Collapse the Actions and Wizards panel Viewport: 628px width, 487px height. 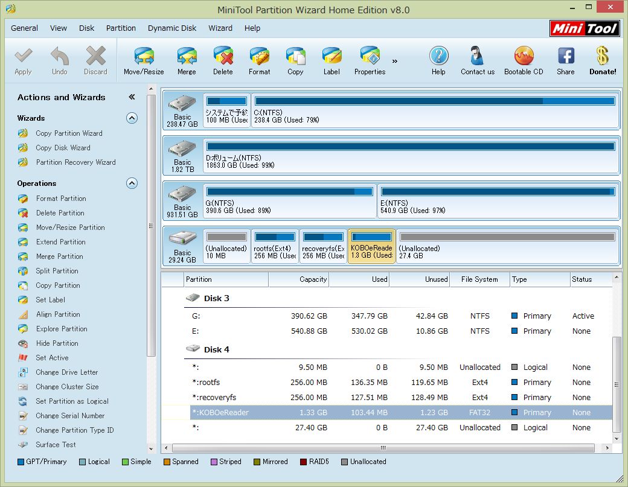[x=132, y=97]
